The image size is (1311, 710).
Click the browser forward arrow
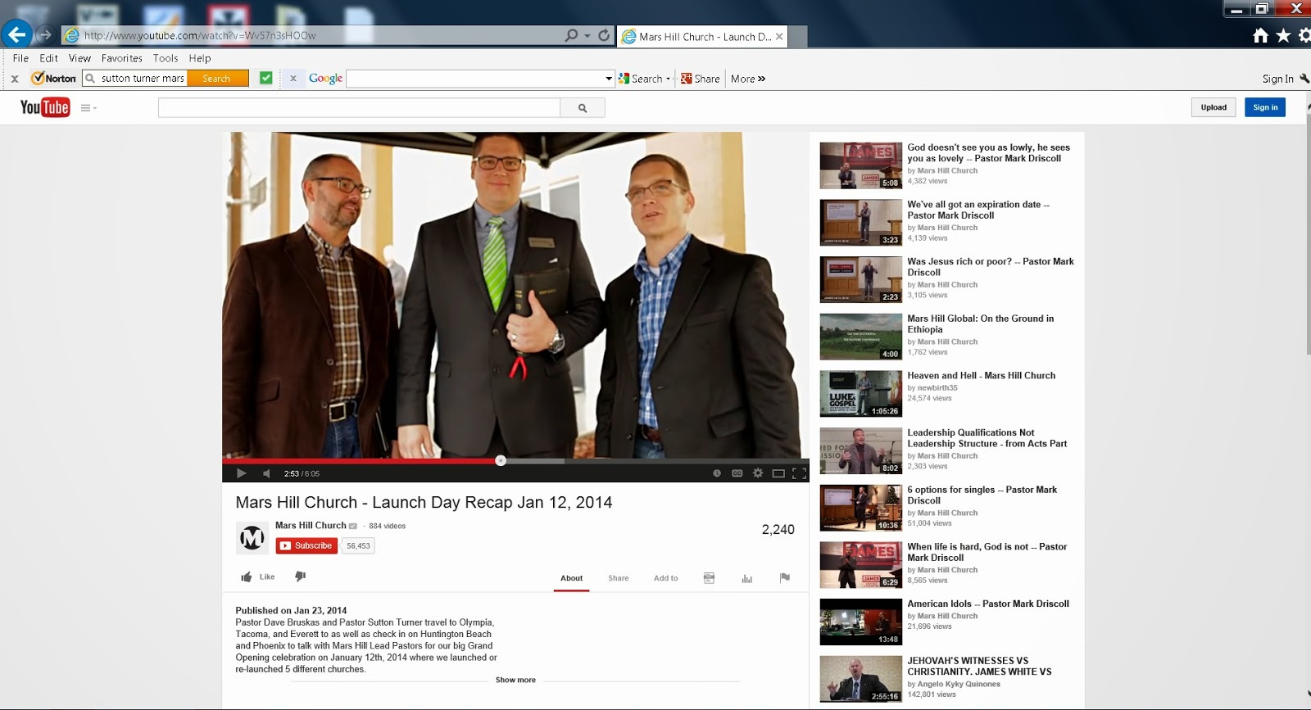pyautogui.click(x=46, y=35)
